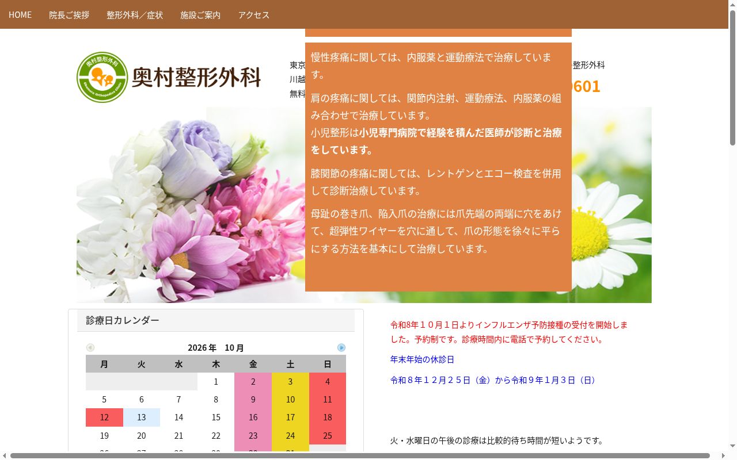The image size is (737, 460).
Task: Click the 年末年始の休診日 blue text
Action: (x=422, y=359)
